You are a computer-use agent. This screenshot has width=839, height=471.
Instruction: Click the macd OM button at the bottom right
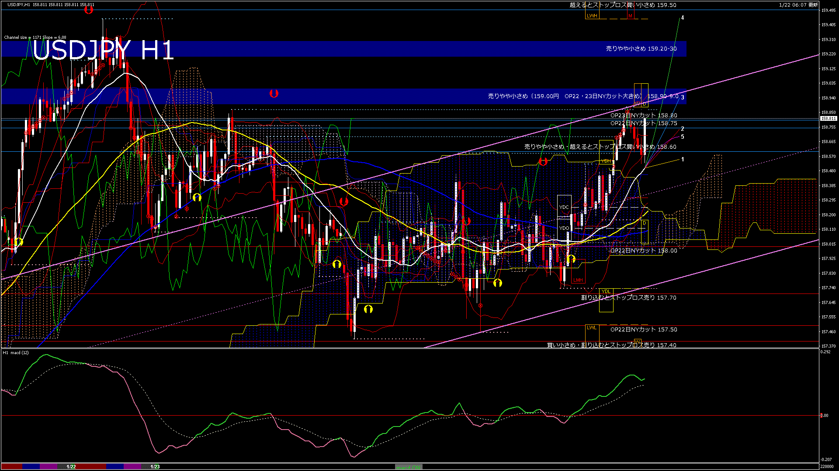409,468
